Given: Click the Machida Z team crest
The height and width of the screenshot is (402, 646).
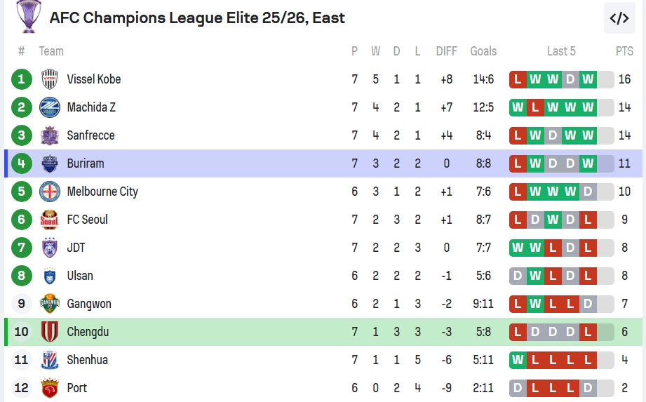Looking at the screenshot, I should [x=50, y=107].
